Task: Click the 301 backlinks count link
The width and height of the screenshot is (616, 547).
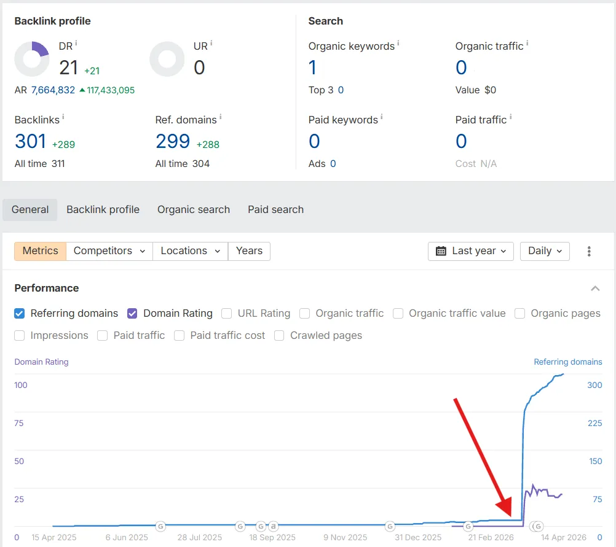Action: (x=30, y=142)
